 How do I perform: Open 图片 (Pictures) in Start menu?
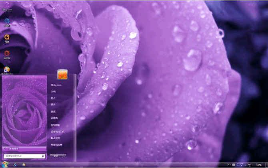tap(53, 98)
